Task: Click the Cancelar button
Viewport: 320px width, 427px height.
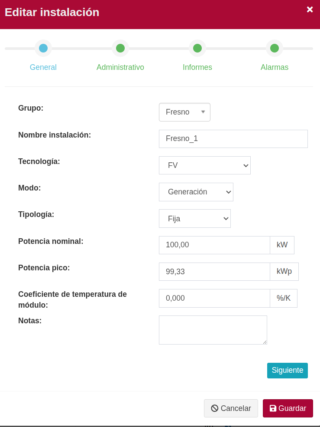Action: [231, 408]
